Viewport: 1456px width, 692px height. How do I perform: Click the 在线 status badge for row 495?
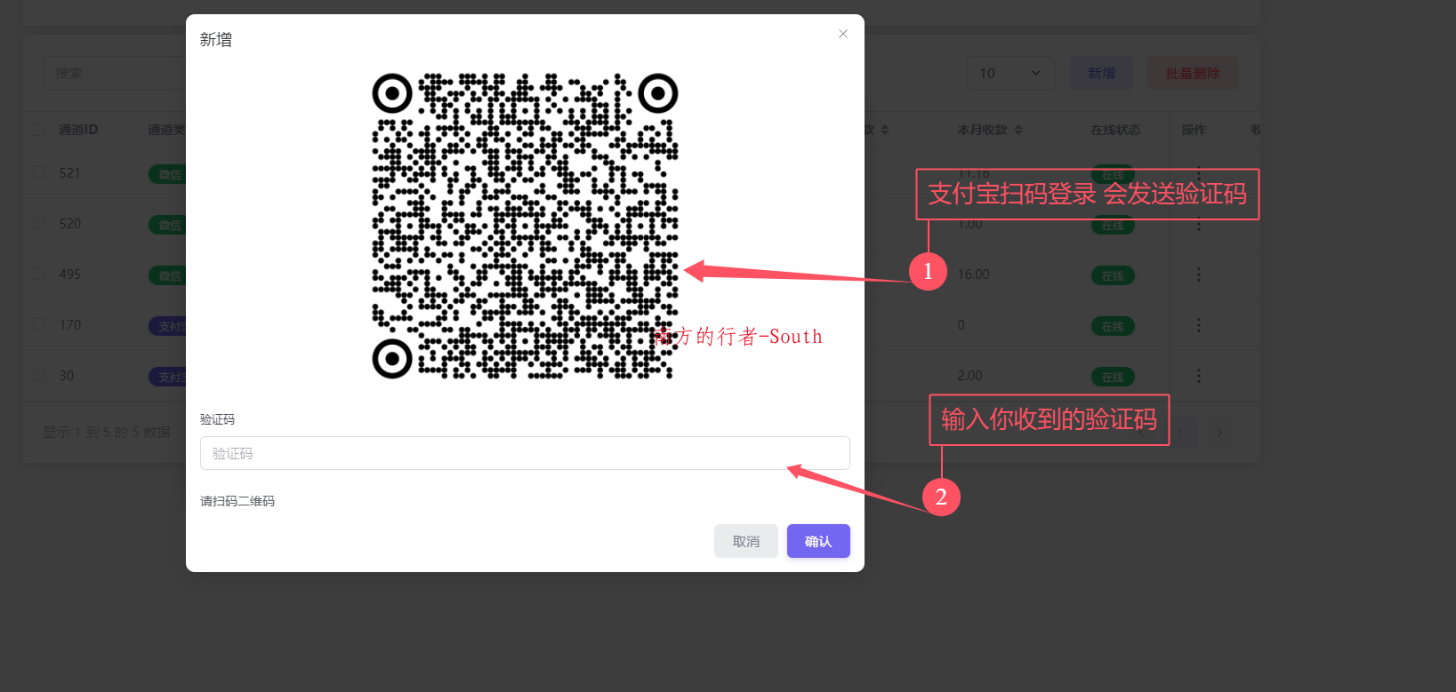[x=1113, y=276]
